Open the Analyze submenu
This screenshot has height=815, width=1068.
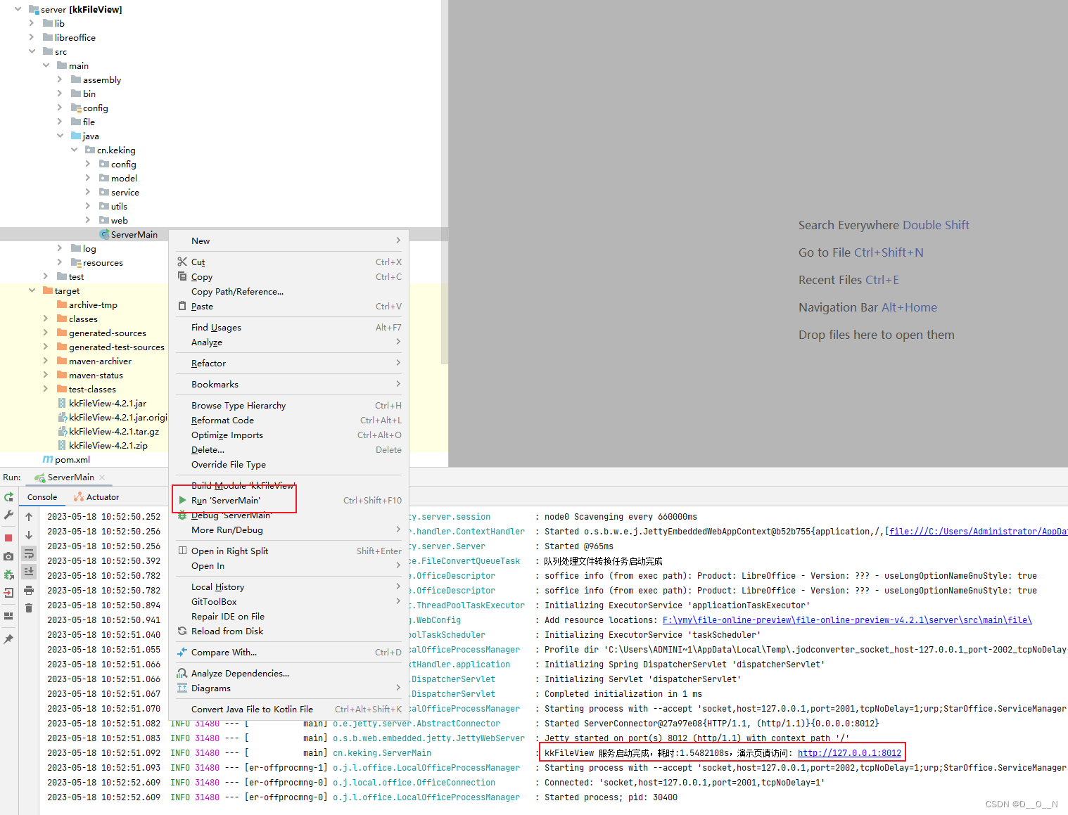point(289,342)
